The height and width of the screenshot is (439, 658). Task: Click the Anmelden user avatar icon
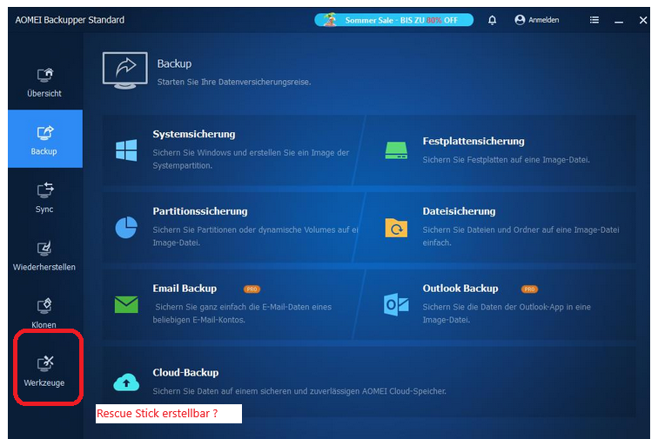(520, 20)
